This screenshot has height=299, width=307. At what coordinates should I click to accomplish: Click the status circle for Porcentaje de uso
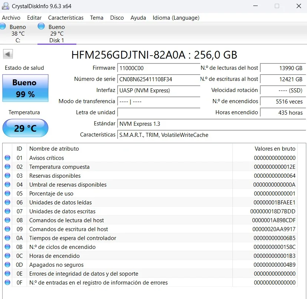[x=7, y=193]
